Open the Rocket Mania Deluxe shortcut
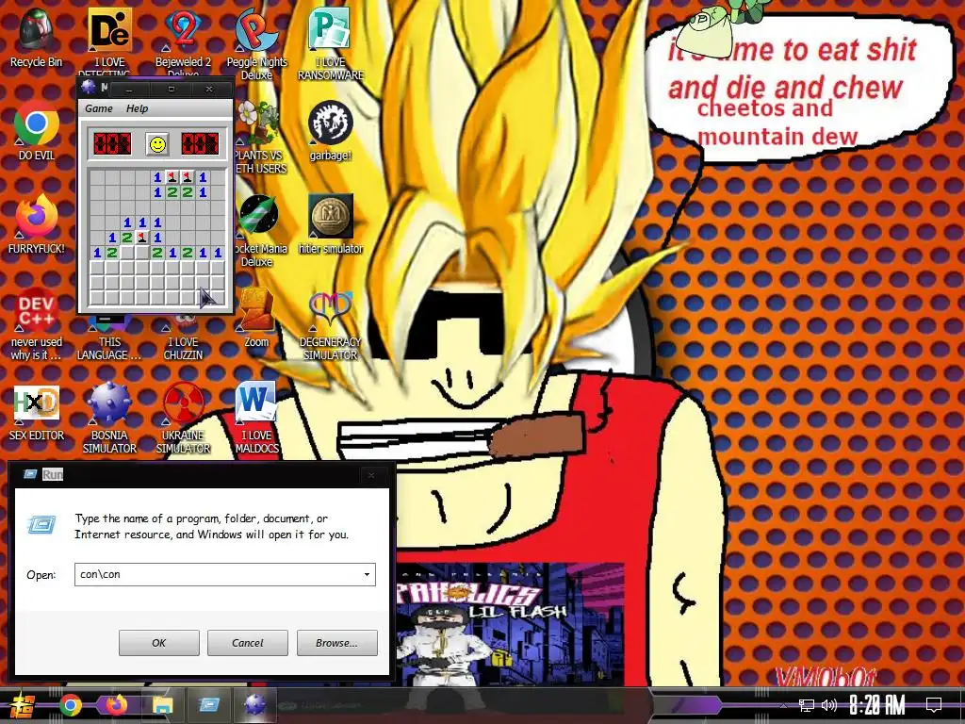Image resolution: width=965 pixels, height=724 pixels. point(261,230)
